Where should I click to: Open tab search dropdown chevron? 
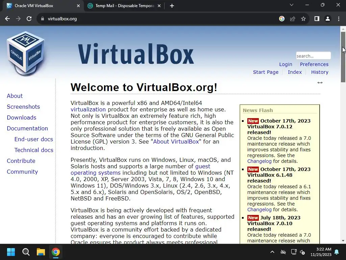coord(292,5)
